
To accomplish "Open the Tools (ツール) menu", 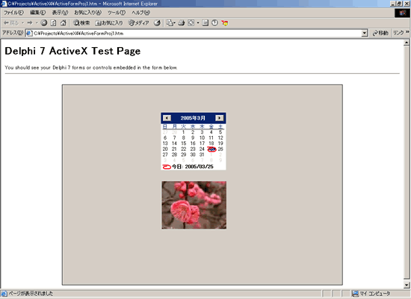I will [117, 13].
